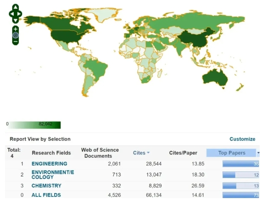The width and height of the screenshot is (268, 216).
Task: Click the Web of Science Documents header
Action: [x=100, y=153]
